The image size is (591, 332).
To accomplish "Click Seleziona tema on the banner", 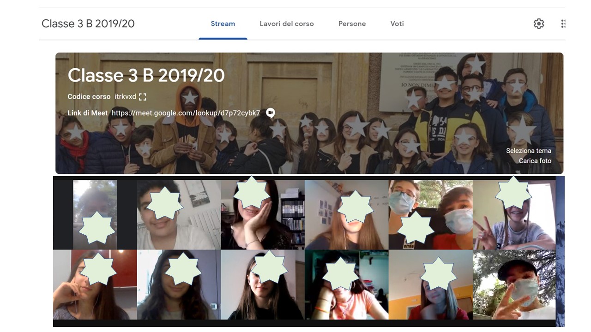I will 529,151.
